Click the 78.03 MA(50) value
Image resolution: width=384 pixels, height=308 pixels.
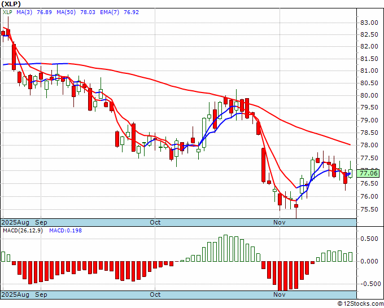(x=88, y=12)
